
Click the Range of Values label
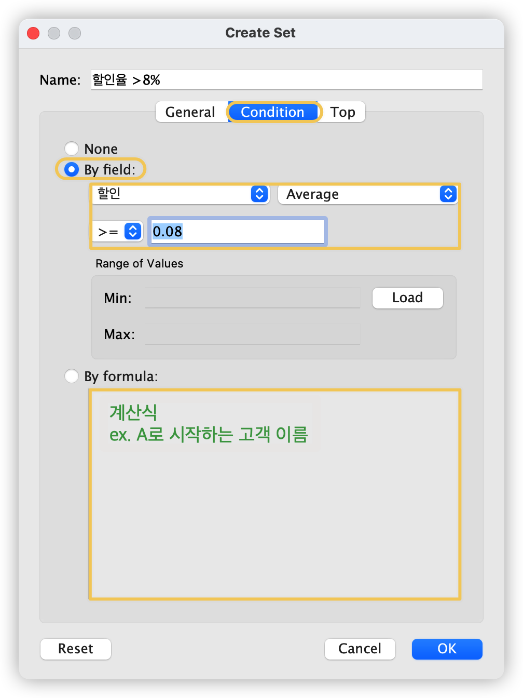(x=139, y=264)
